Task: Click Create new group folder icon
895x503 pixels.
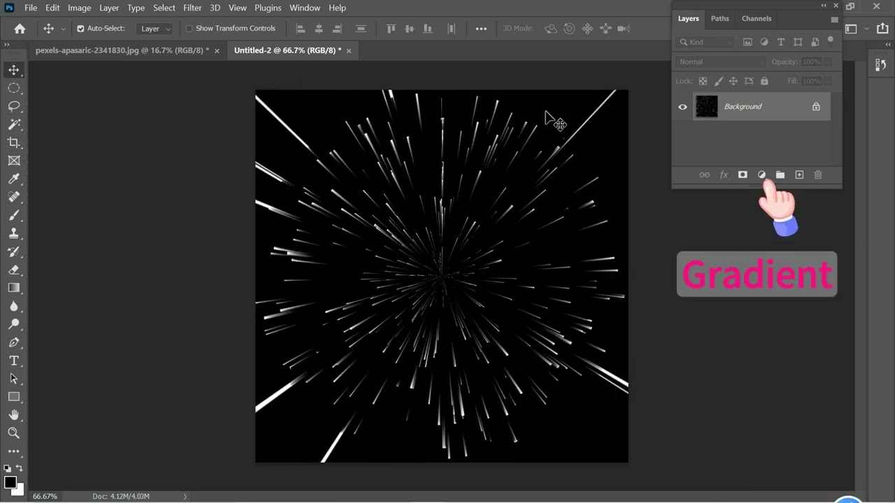Action: [780, 175]
